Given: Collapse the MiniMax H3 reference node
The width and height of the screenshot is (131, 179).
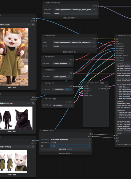Looking at the screenshot, I should [116, 36].
